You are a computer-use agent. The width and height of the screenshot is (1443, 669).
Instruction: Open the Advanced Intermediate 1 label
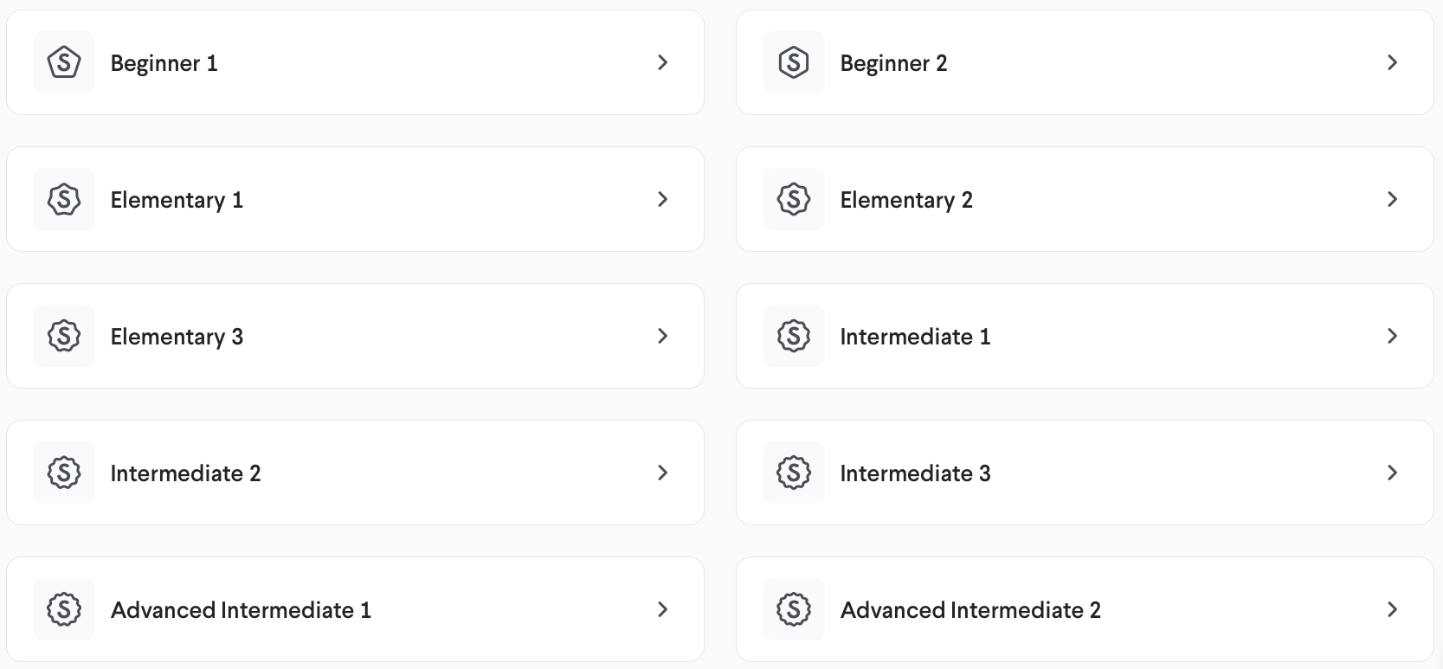[x=241, y=610]
